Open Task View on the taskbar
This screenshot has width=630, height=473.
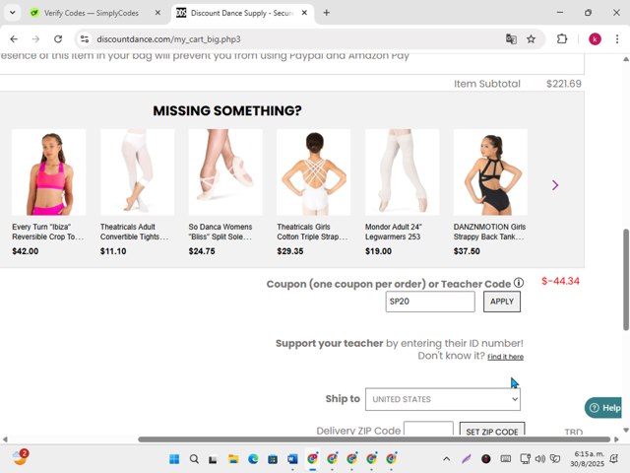pos(213,459)
